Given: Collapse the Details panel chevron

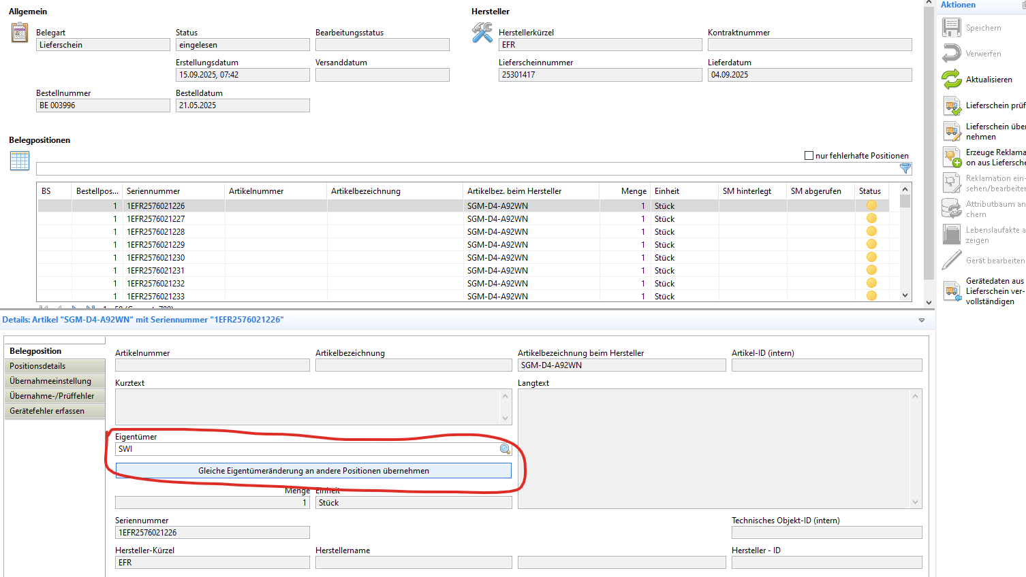Looking at the screenshot, I should click(x=921, y=320).
